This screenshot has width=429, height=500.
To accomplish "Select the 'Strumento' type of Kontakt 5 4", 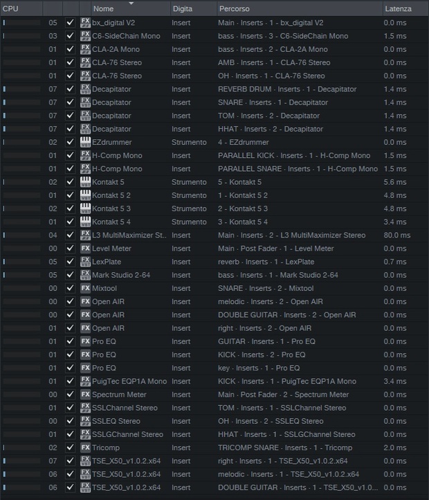I will pyautogui.click(x=189, y=222).
